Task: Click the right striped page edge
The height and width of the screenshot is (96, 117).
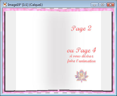Action: click(x=106, y=50)
